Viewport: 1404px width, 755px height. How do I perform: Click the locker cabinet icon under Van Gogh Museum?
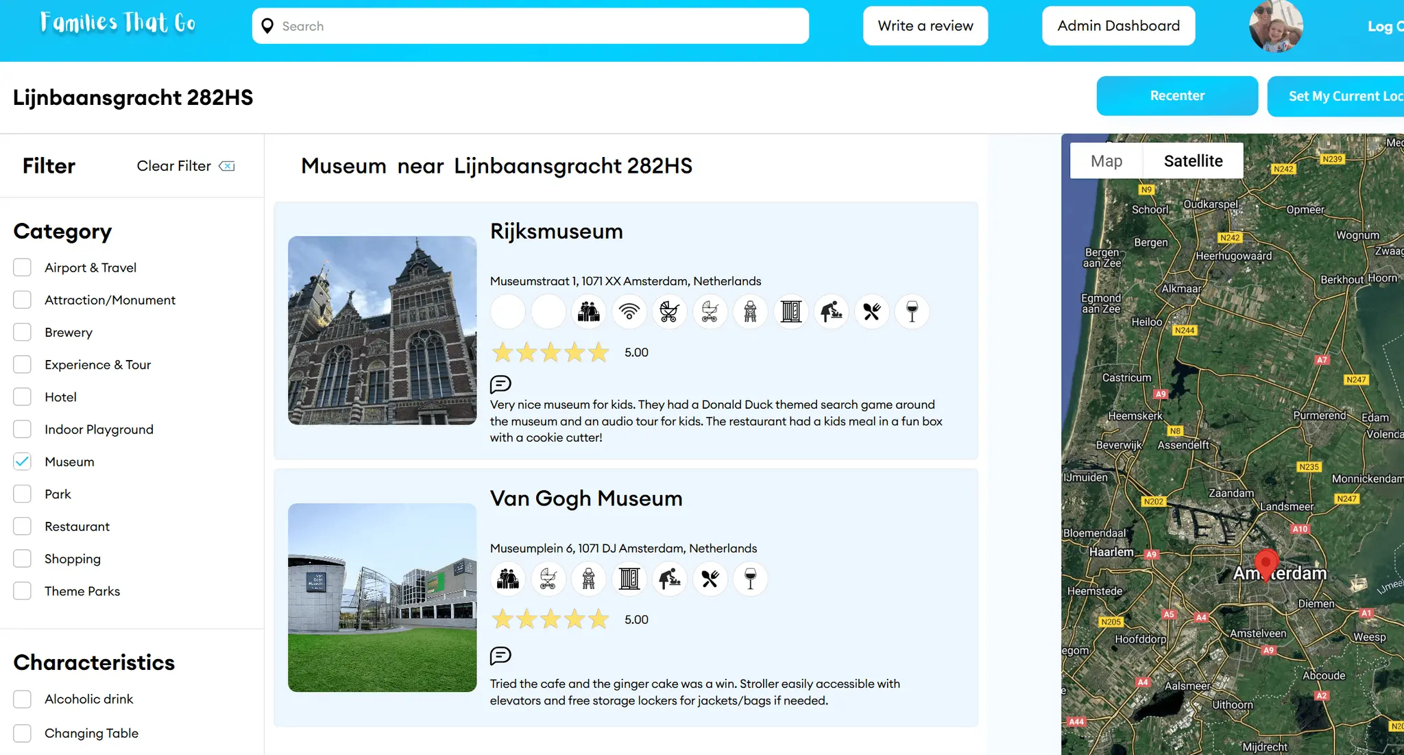click(629, 579)
